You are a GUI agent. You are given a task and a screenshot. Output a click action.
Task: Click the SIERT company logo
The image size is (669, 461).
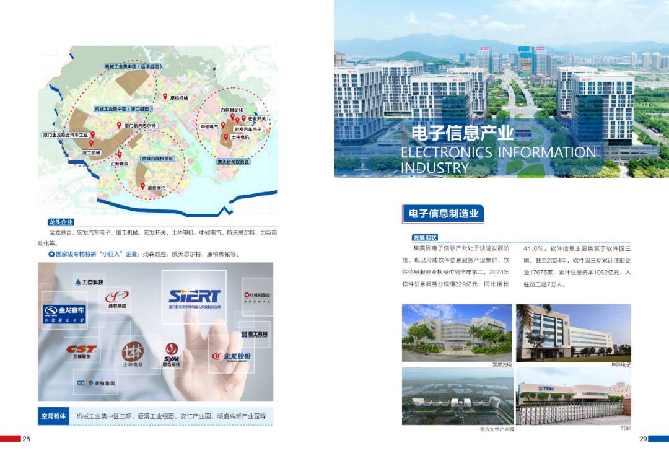[x=195, y=299]
